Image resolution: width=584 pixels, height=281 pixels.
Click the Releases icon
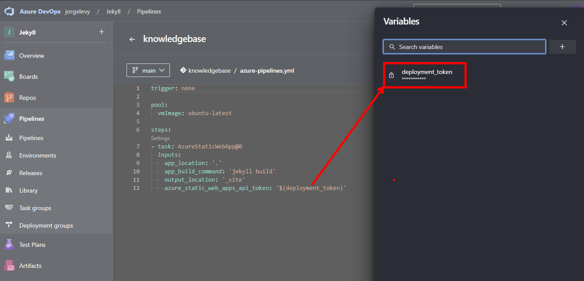tap(9, 173)
